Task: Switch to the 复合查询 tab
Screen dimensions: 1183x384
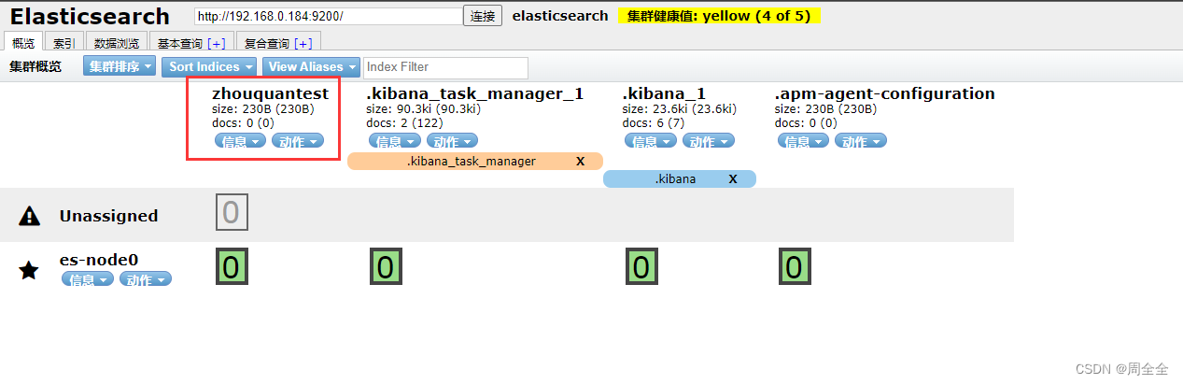Action: [x=267, y=42]
